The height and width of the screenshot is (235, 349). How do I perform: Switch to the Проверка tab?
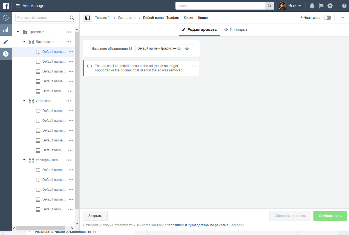point(235,30)
